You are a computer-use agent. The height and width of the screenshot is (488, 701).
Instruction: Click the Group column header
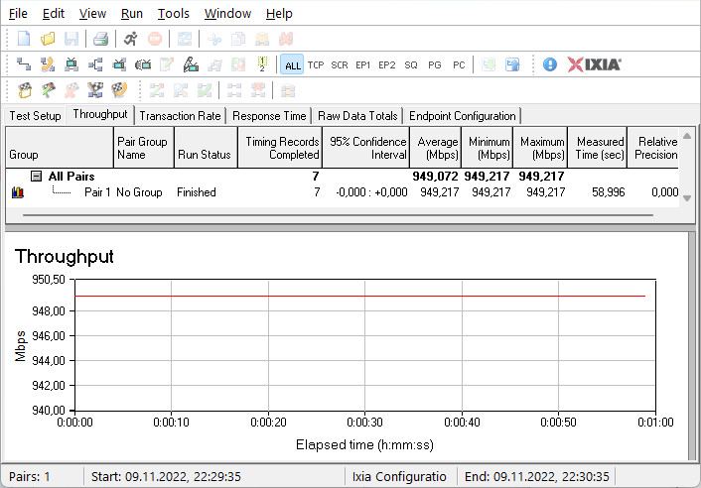click(60, 148)
